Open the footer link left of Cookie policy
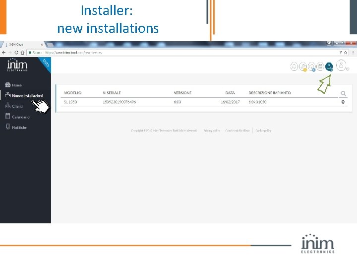357x268 pixels. point(238,131)
